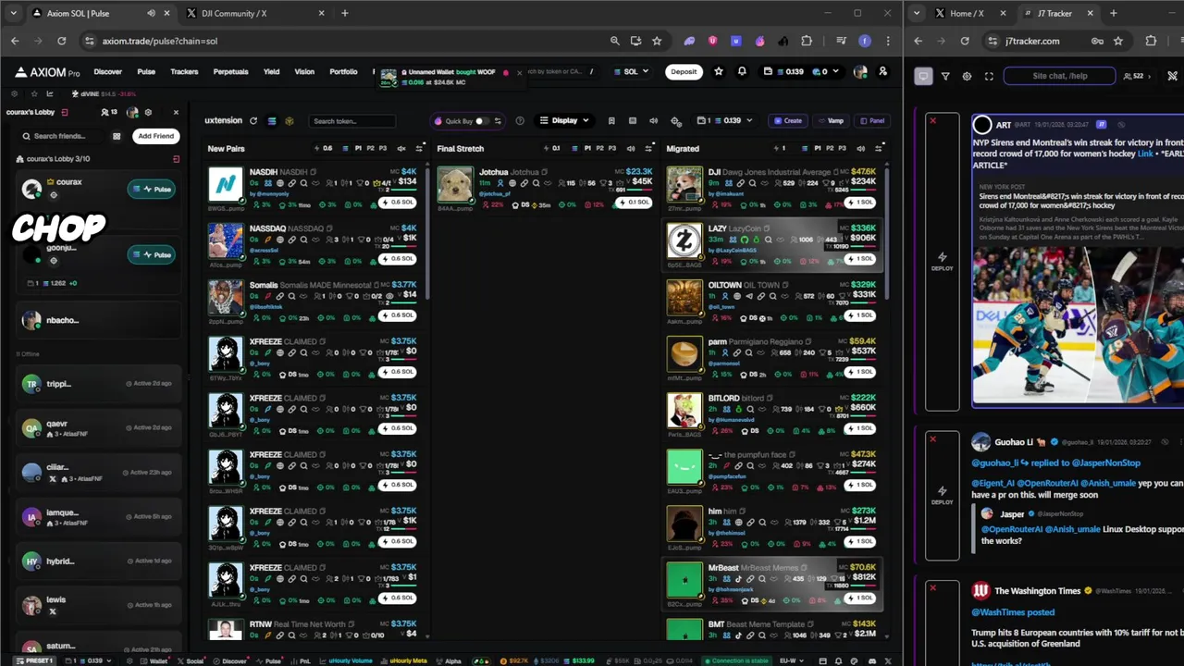The width and height of the screenshot is (1184, 666).
Task: Click DEPLOY beside the Guohao Li post
Action: [x=943, y=495]
